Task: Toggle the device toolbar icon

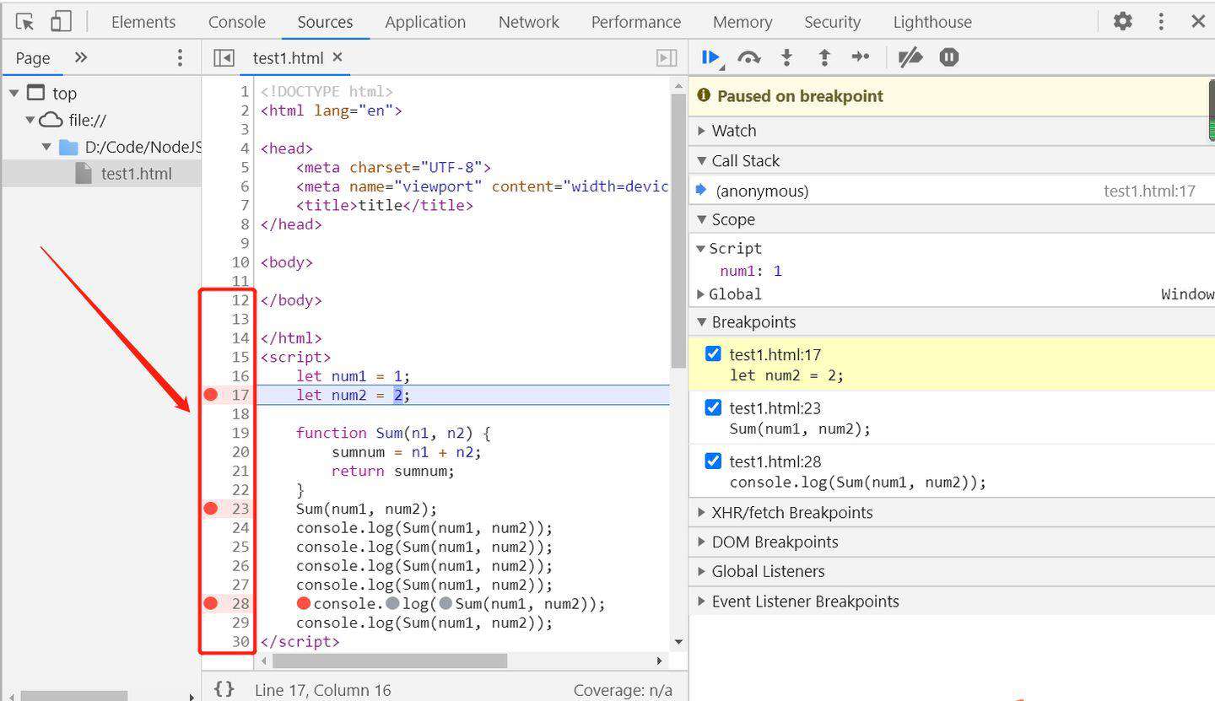Action: (61, 21)
